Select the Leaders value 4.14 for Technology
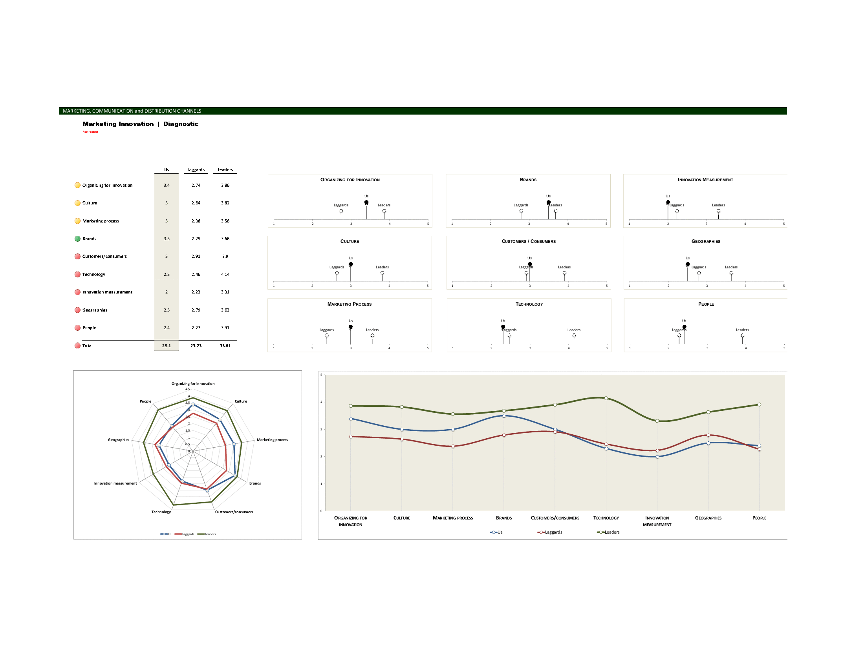This screenshot has height=667, width=864. [225, 274]
